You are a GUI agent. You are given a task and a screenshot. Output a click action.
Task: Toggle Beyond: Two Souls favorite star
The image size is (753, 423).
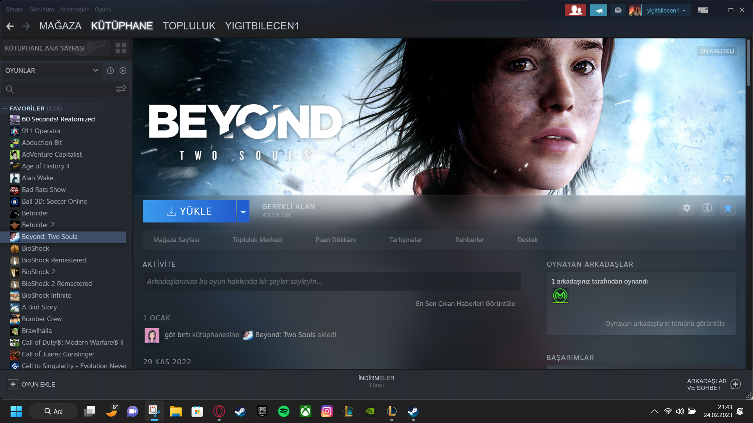[728, 208]
